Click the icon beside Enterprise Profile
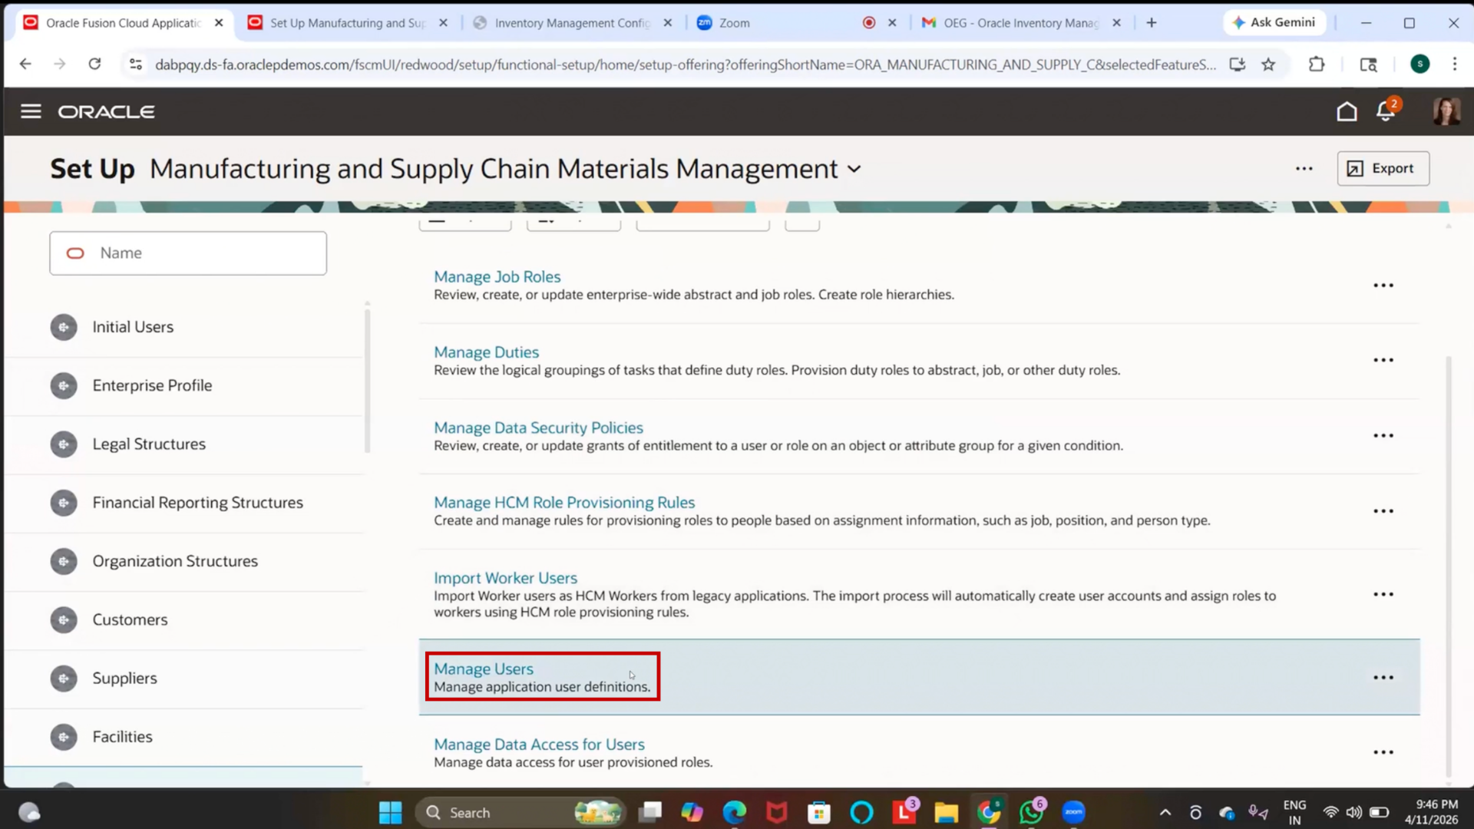The image size is (1474, 829). (64, 385)
